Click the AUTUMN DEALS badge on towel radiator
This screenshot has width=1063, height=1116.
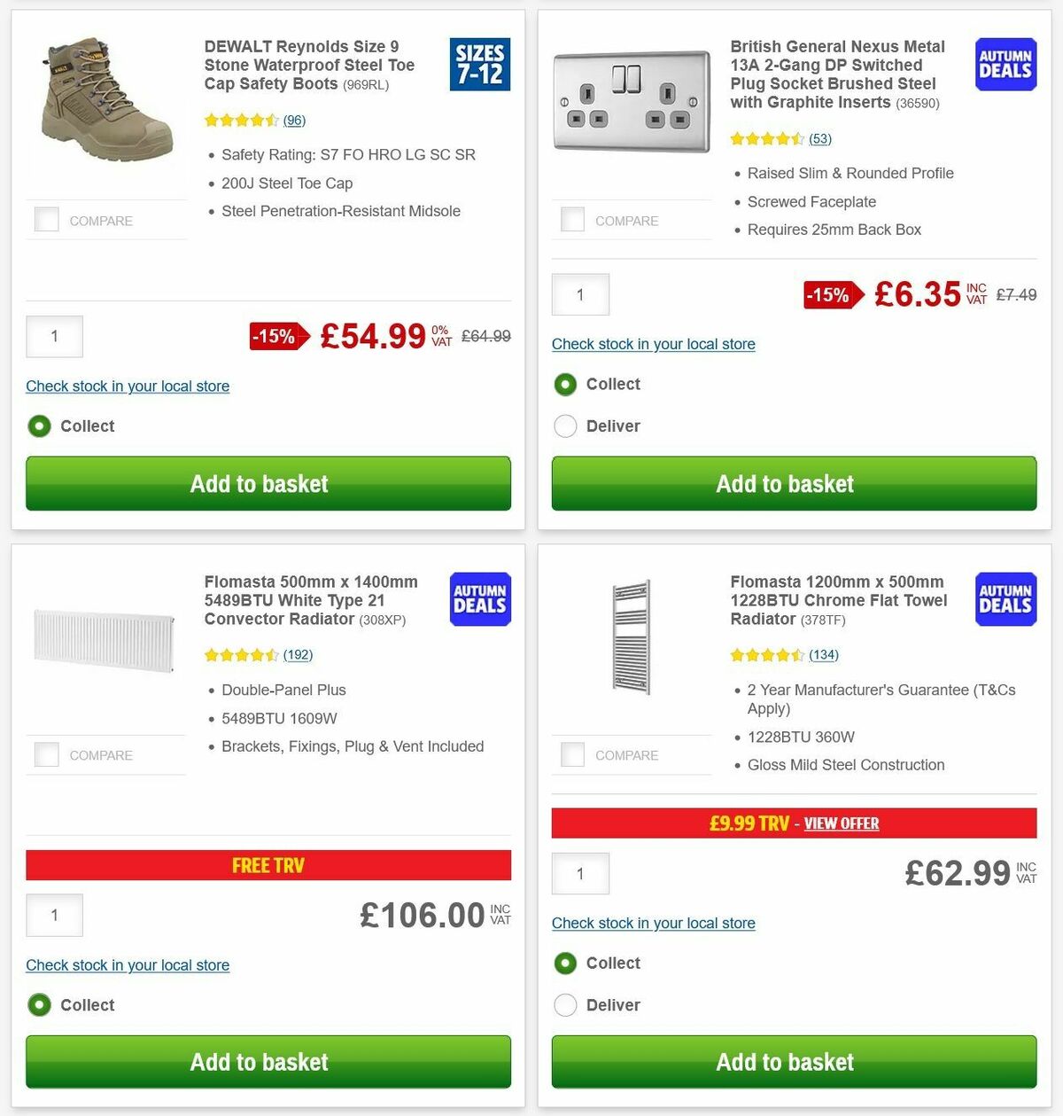pyautogui.click(x=1005, y=599)
